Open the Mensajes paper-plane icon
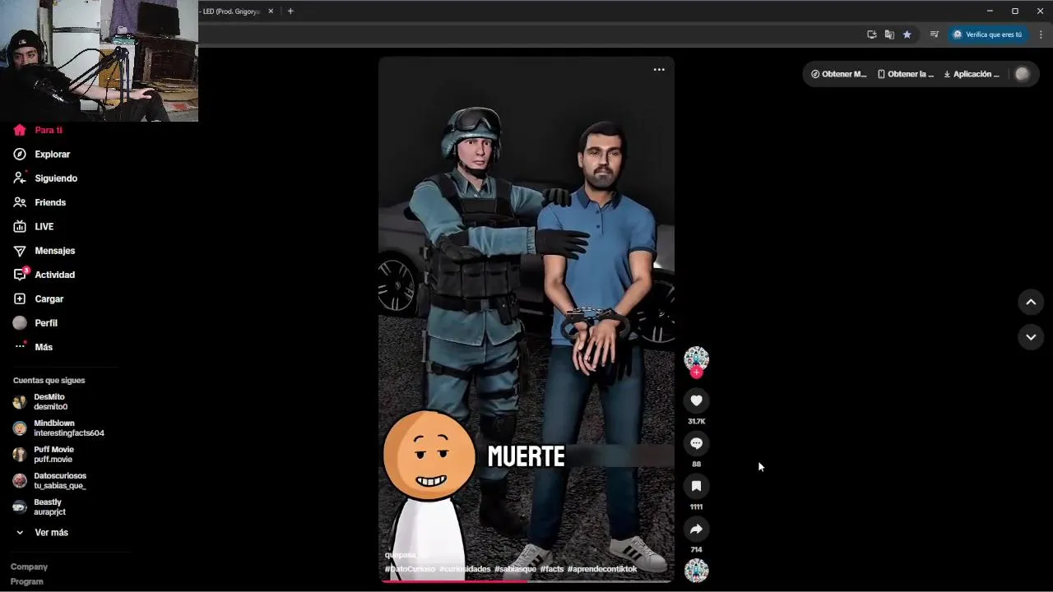The width and height of the screenshot is (1053, 592). point(20,251)
